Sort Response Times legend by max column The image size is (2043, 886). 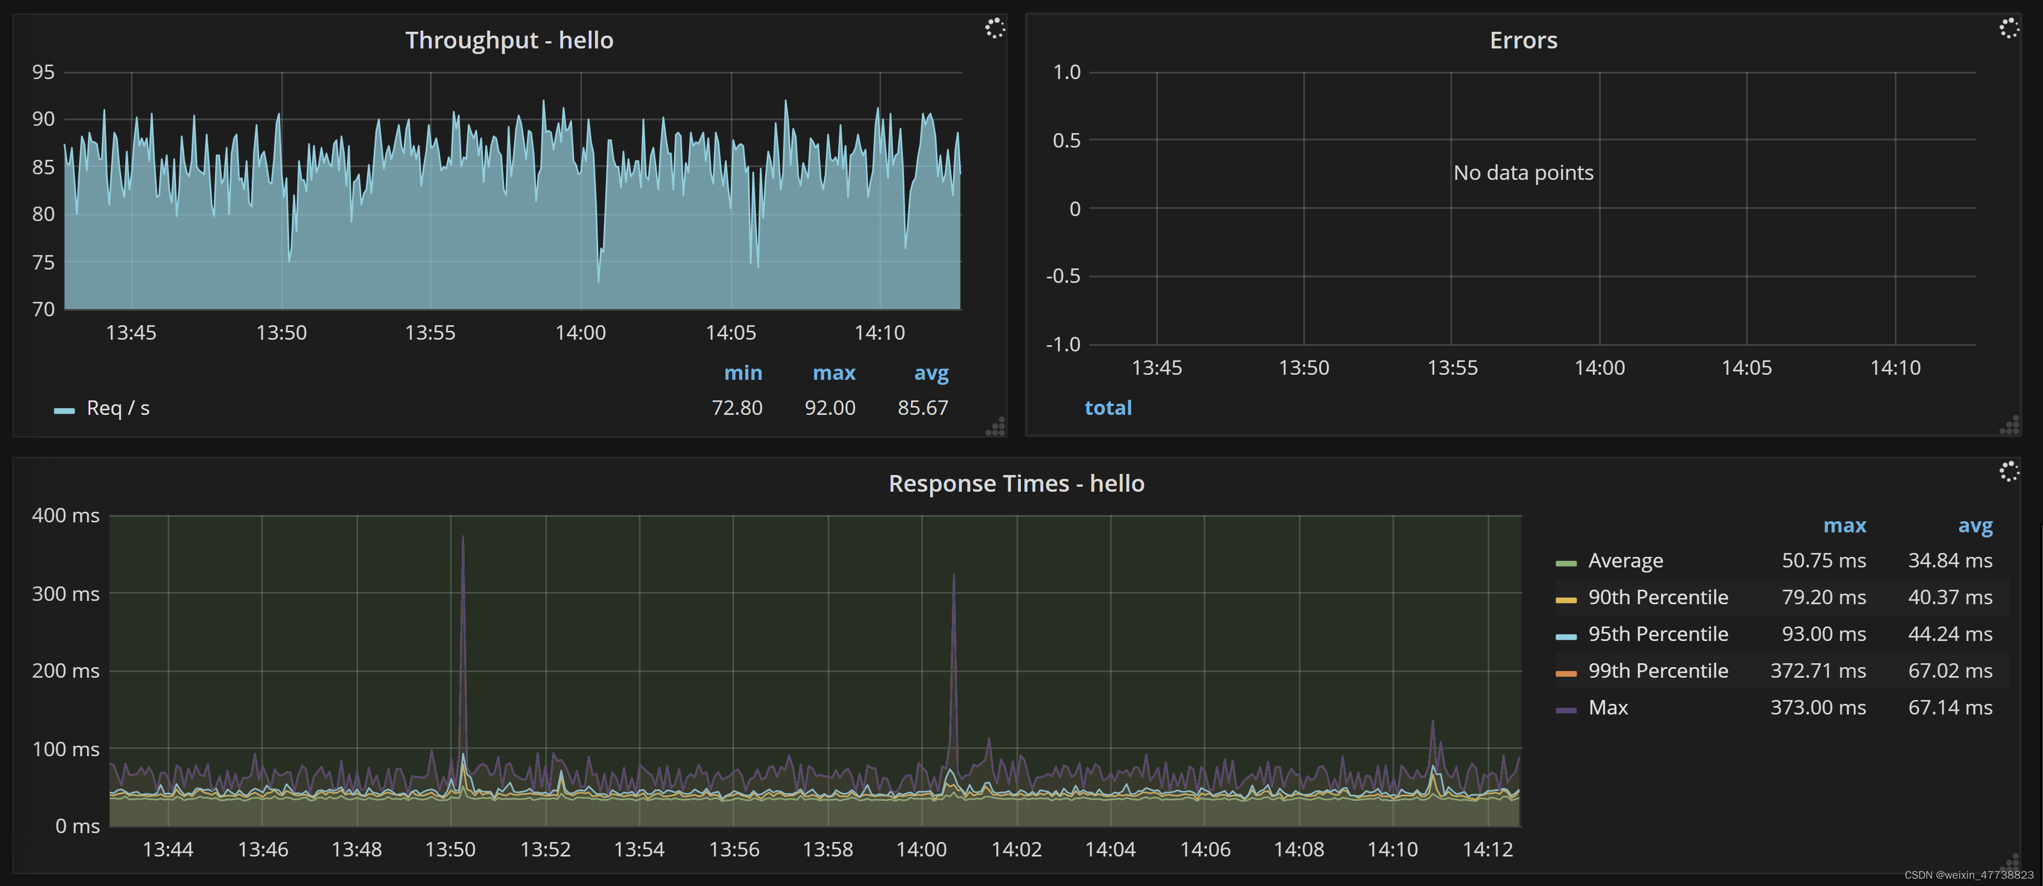point(1844,525)
